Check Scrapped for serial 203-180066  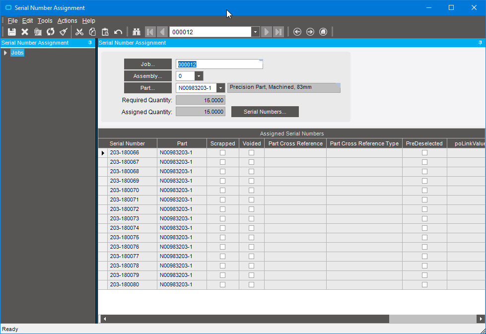click(222, 153)
